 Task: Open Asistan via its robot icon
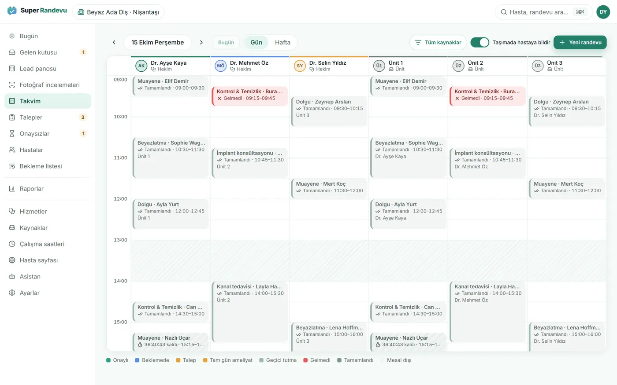click(12, 277)
